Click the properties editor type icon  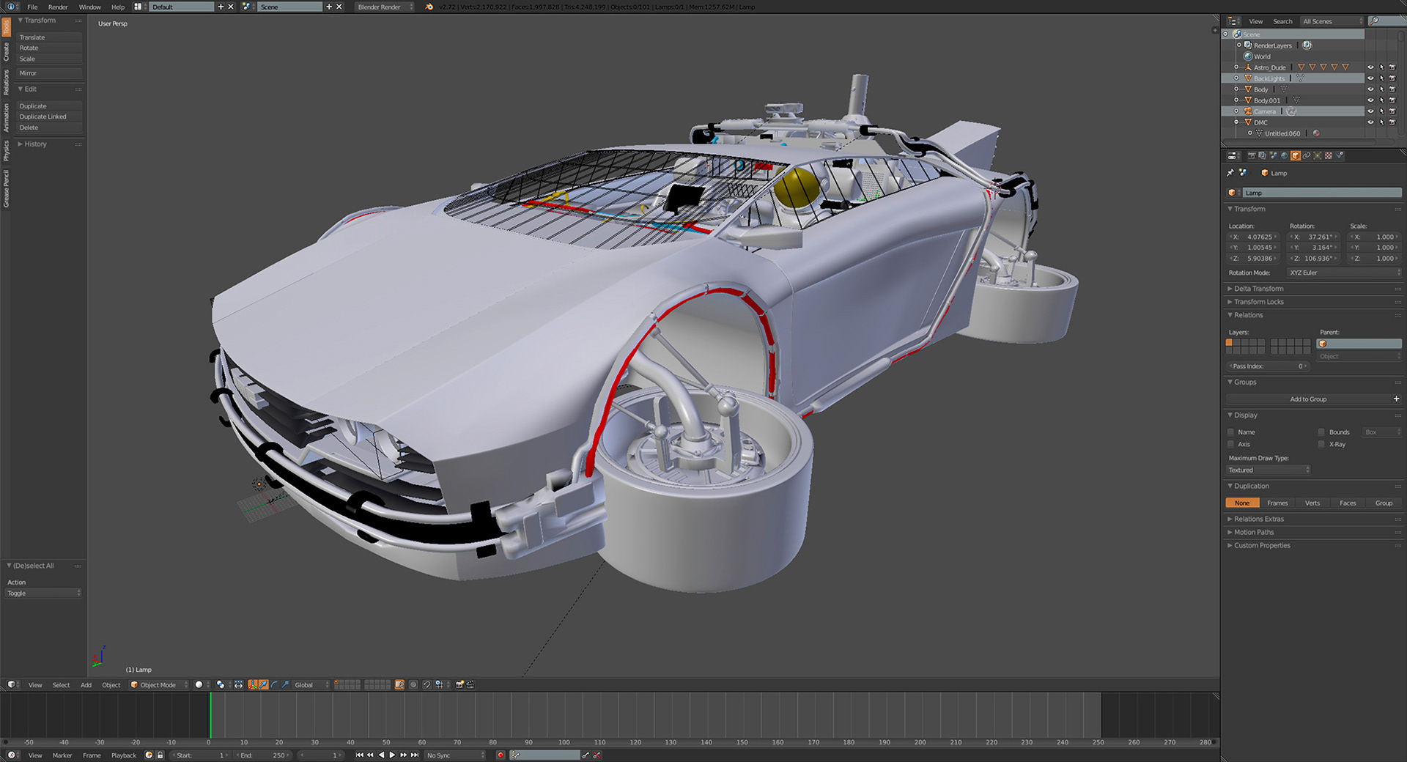point(1232,155)
